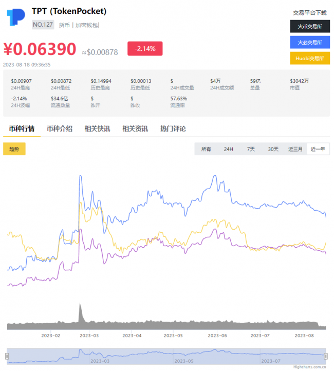Click the 59亿 总量 value
This screenshot has height=371, width=334.
click(x=255, y=81)
